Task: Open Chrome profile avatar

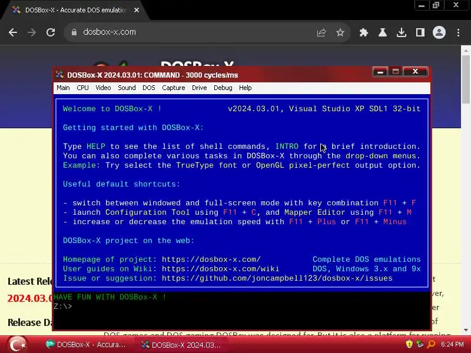Action: pos(439,32)
